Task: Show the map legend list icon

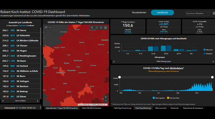Action: click(x=101, y=28)
